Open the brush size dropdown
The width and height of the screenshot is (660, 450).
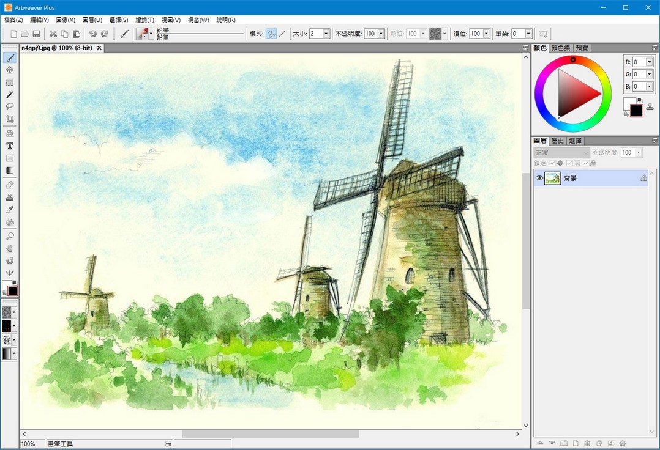click(x=326, y=34)
